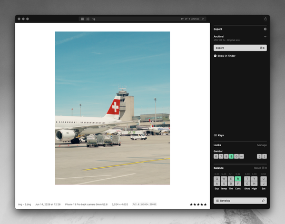Viewport: 285px width, 224px height.
Task: Click the 1/1024 shutter speed badge
Action: 144,205
